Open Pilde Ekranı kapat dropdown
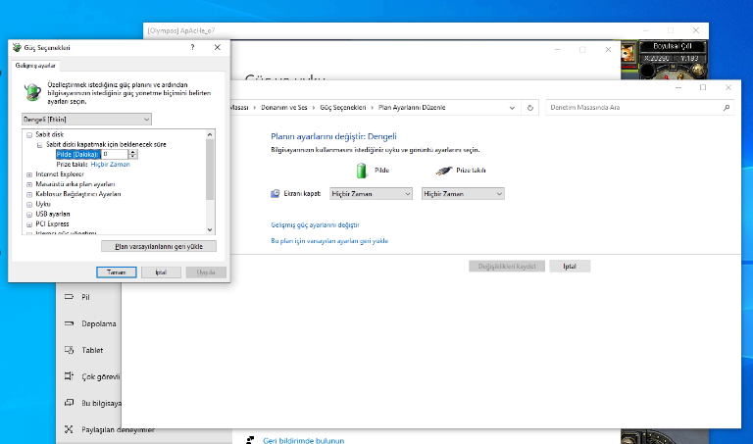Screen dimensions: 753x444 (371, 194)
